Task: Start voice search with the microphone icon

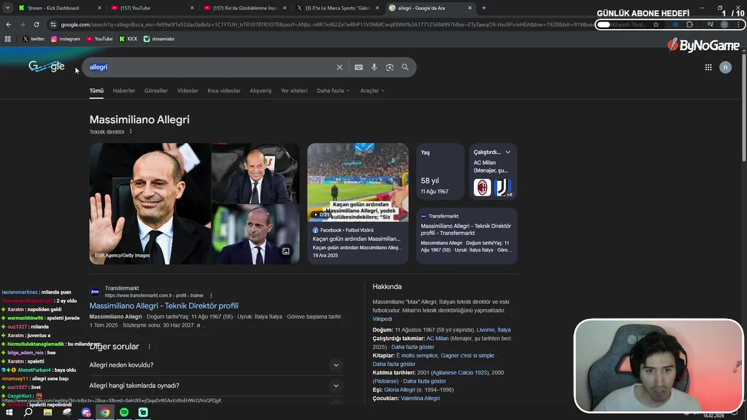Action: tap(374, 67)
